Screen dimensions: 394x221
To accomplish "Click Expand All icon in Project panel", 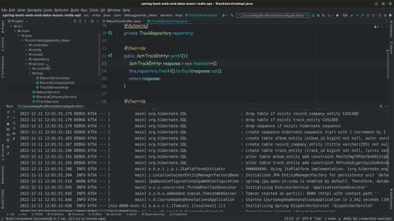I will coord(80,21).
